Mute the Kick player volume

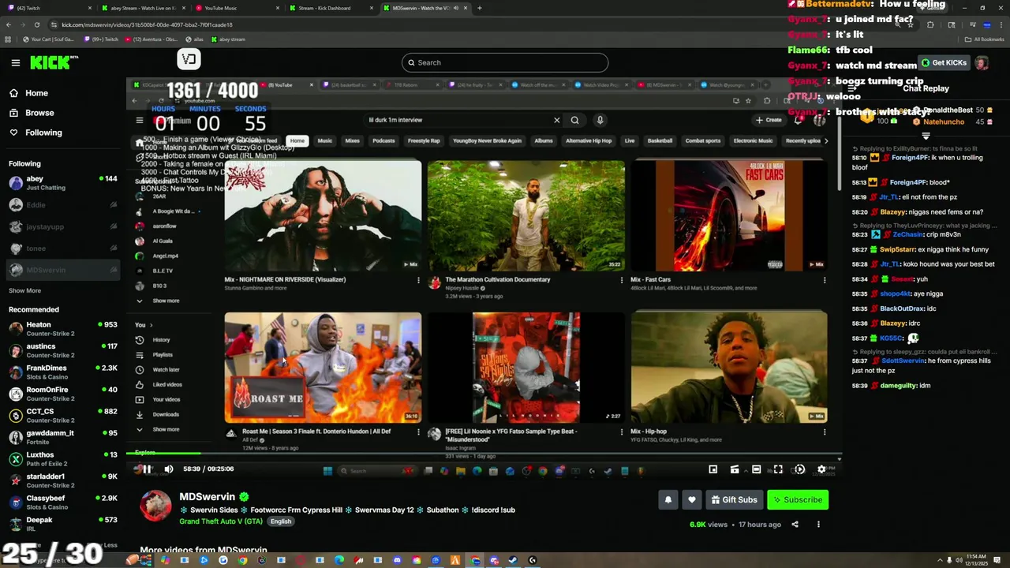(x=169, y=469)
